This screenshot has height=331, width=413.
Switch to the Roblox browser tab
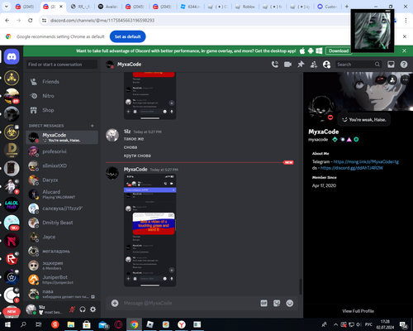(x=245, y=7)
